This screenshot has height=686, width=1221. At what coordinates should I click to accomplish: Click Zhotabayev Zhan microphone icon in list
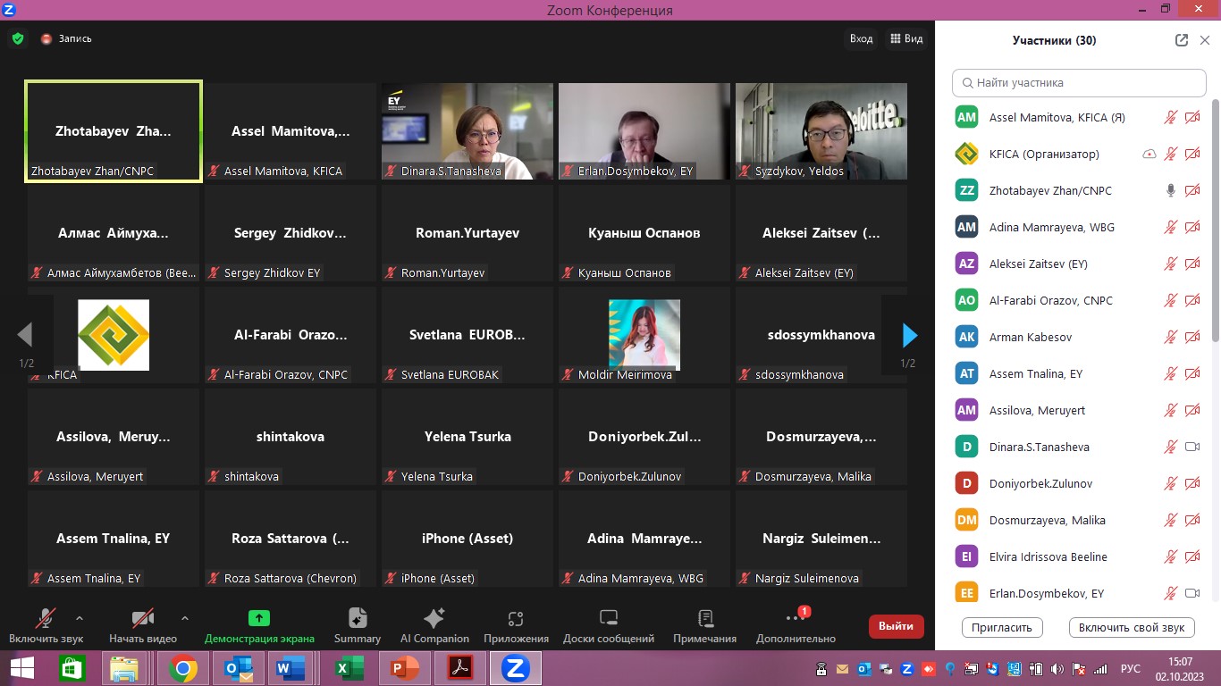[x=1170, y=190]
